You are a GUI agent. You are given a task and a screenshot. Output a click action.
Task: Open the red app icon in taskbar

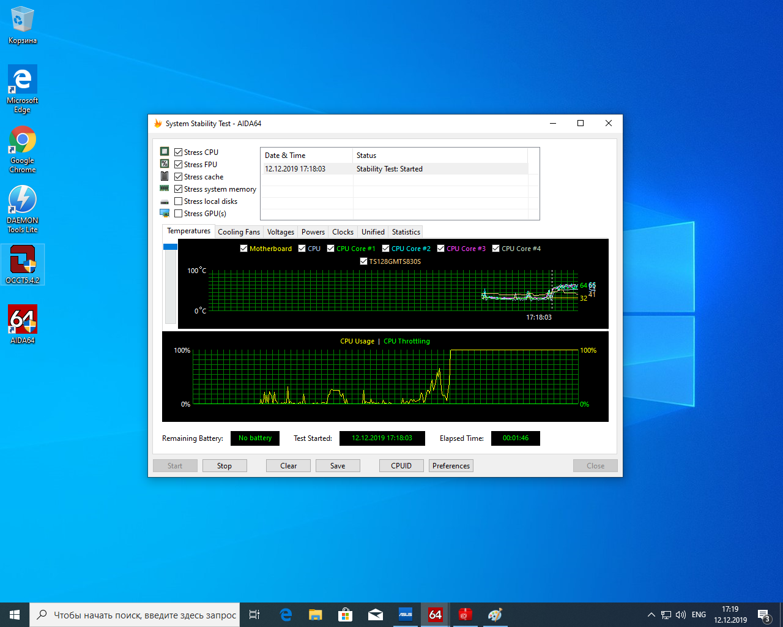466,615
